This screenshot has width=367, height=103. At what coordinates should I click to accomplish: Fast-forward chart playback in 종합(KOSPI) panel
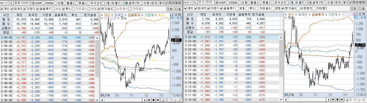point(158,100)
